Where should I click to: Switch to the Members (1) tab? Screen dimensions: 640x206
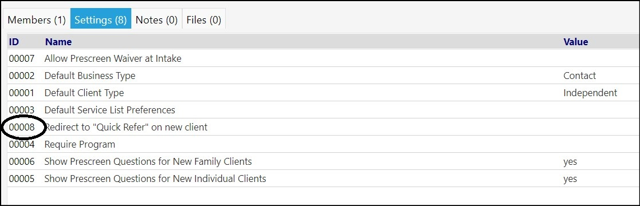tap(37, 19)
